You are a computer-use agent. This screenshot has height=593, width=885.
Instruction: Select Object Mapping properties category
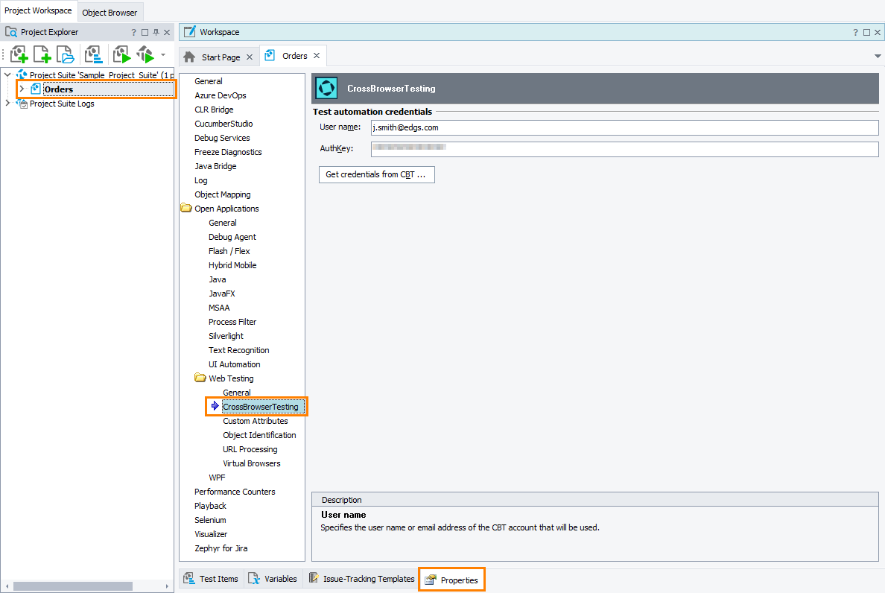tap(223, 194)
